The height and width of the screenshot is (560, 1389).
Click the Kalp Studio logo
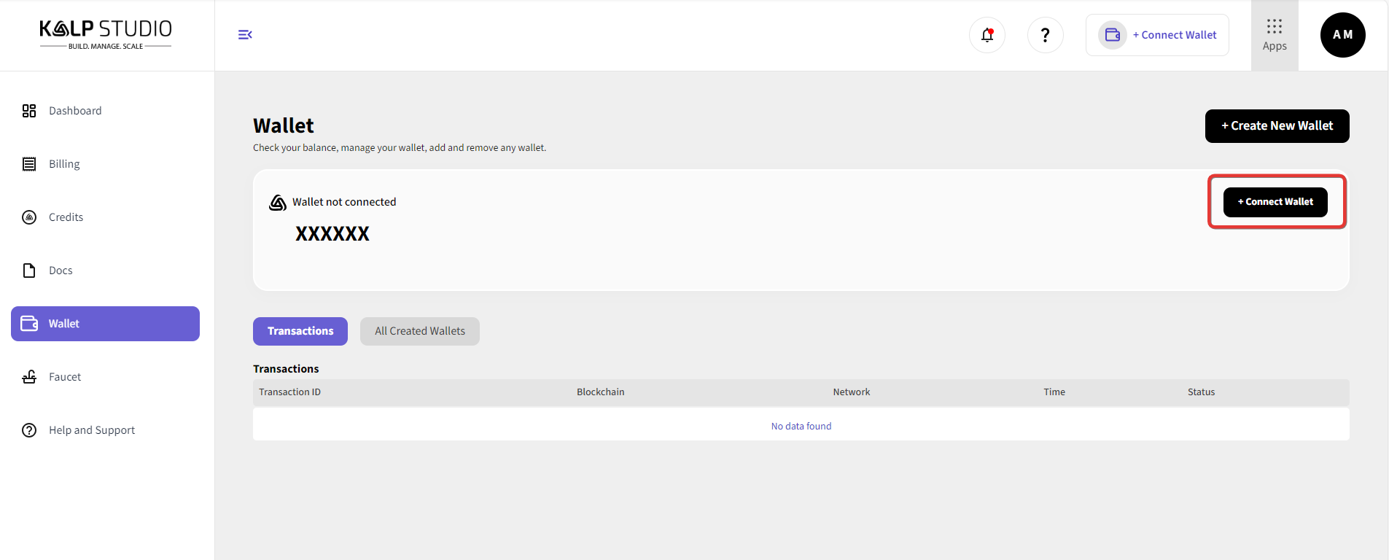[x=106, y=34]
